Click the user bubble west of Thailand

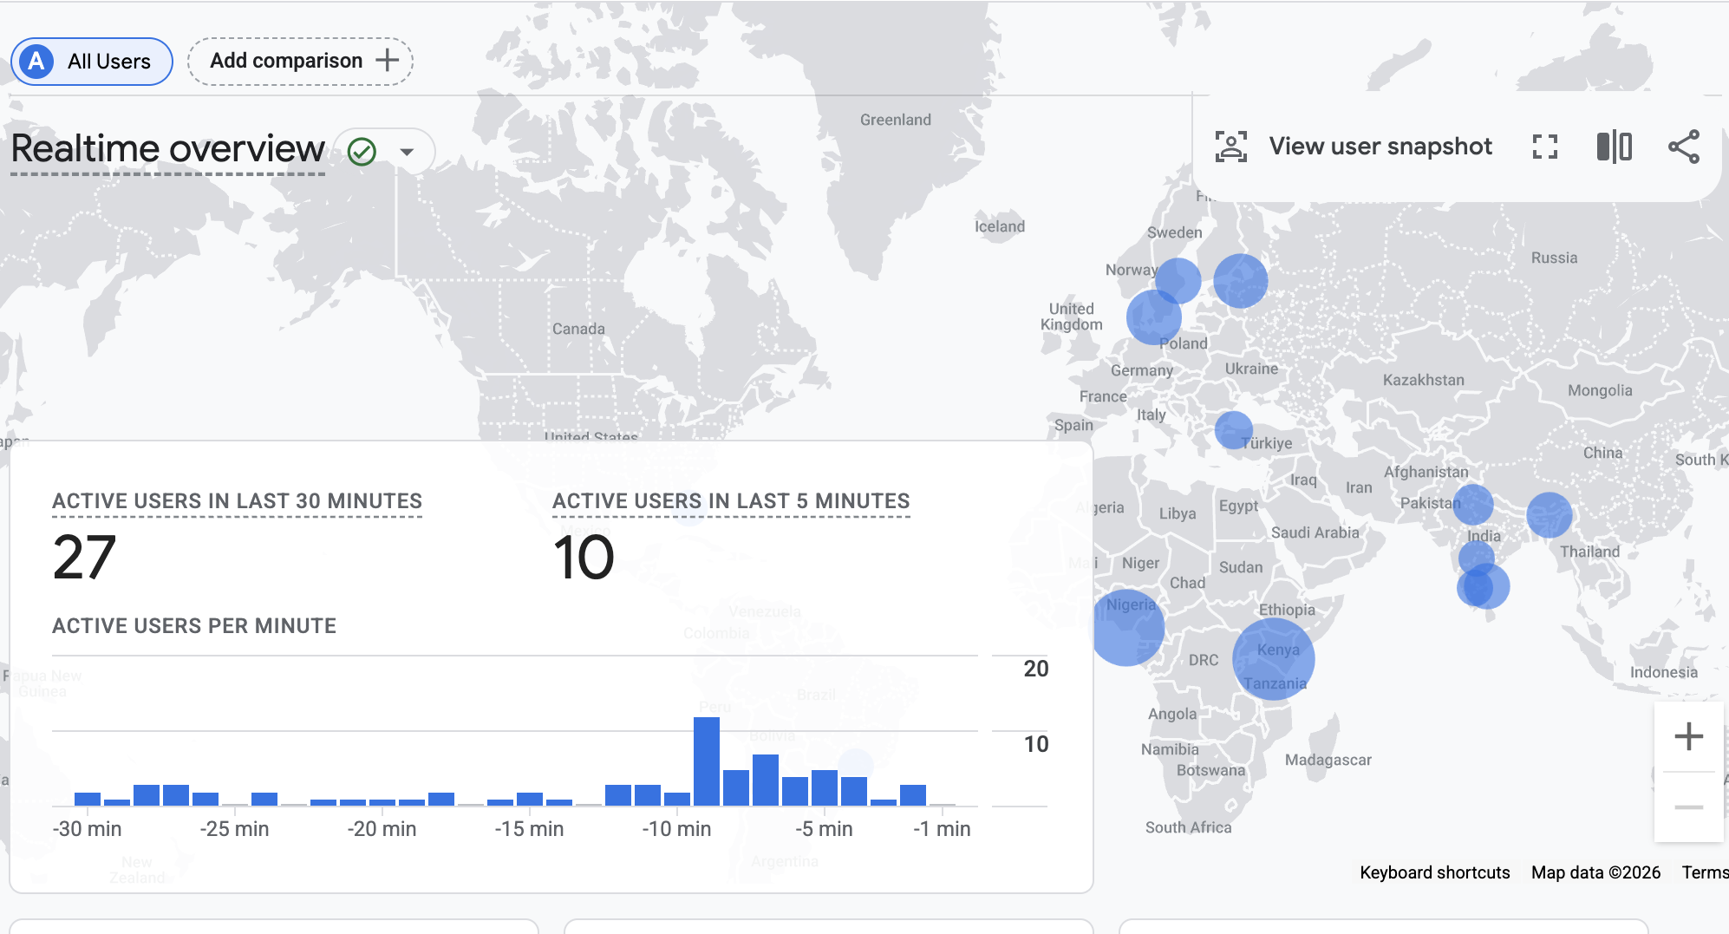point(1549,515)
